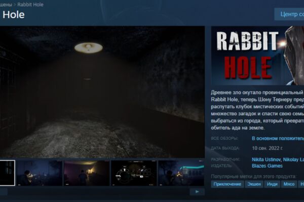
Task: Click the description line starting Древнее зло окутало
Action: click(257, 92)
